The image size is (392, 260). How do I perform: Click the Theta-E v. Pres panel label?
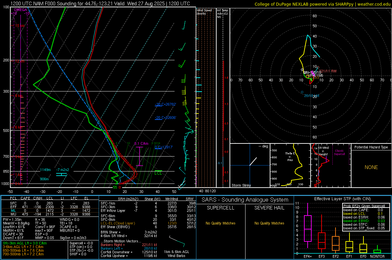click(x=290, y=156)
